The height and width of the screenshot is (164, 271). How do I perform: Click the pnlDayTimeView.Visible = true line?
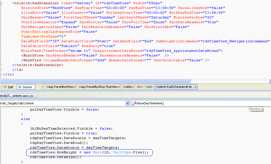(63, 133)
